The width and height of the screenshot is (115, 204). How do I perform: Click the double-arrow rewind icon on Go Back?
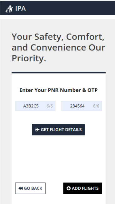pos(21,188)
